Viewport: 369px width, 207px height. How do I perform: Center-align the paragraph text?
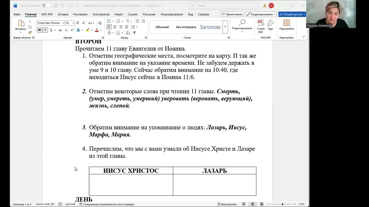(x=115, y=27)
